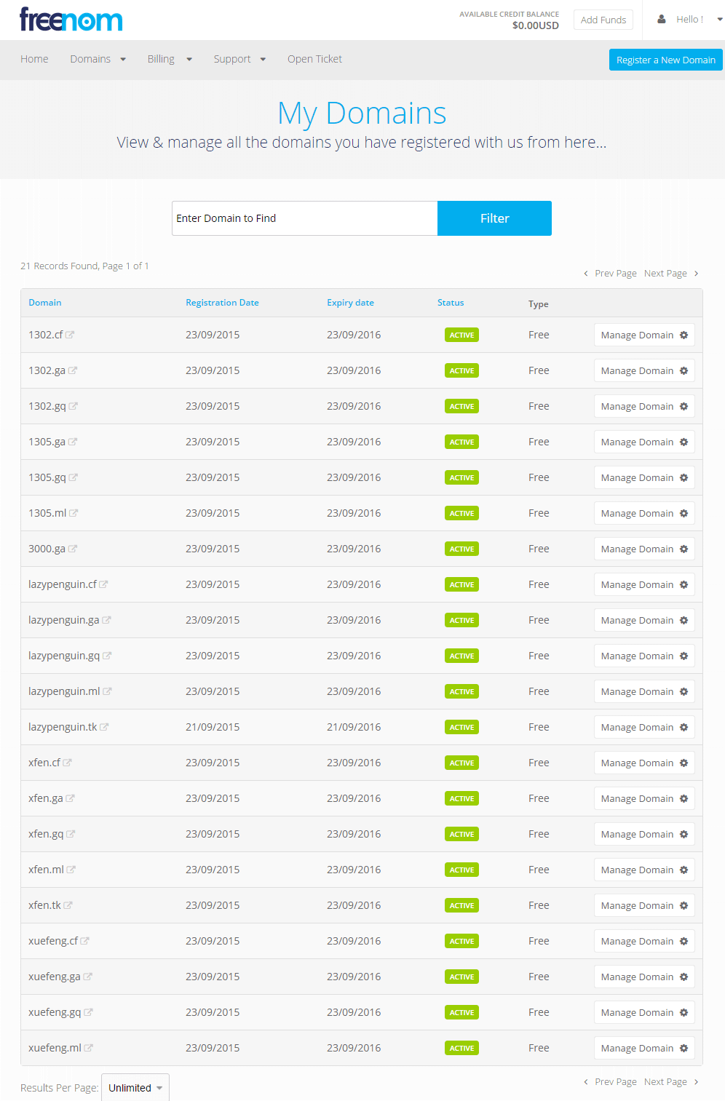This screenshot has height=1101, width=725.
Task: Sort table by Expiry date header
Action: coord(350,303)
